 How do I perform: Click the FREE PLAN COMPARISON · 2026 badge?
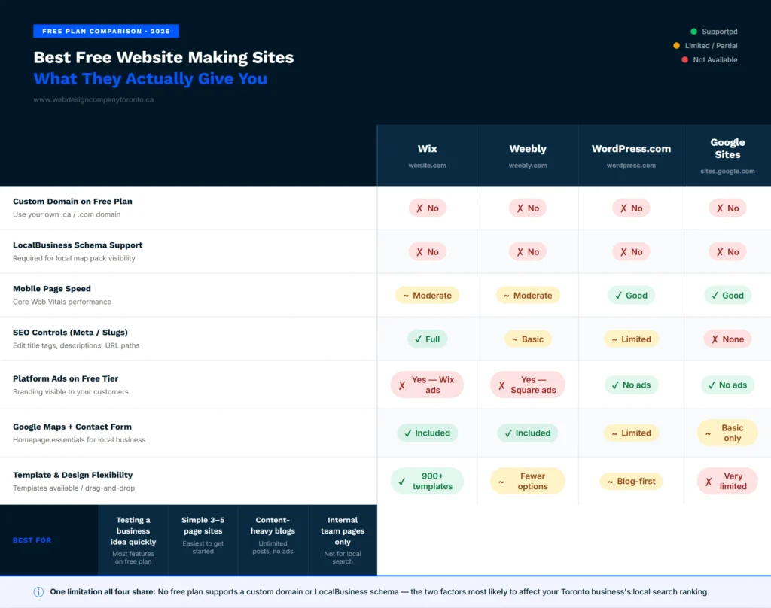[106, 31]
